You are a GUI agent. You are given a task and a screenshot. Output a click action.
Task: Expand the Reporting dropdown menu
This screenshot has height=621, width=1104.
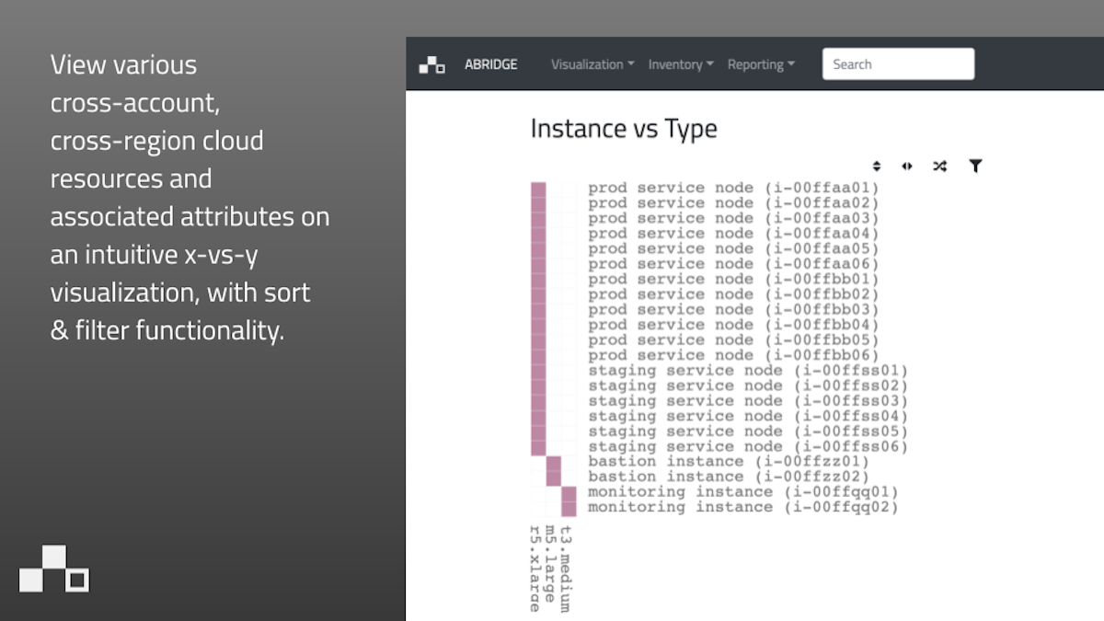tap(761, 64)
